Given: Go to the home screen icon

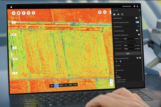Looking at the screenshot, I should click(11, 7).
